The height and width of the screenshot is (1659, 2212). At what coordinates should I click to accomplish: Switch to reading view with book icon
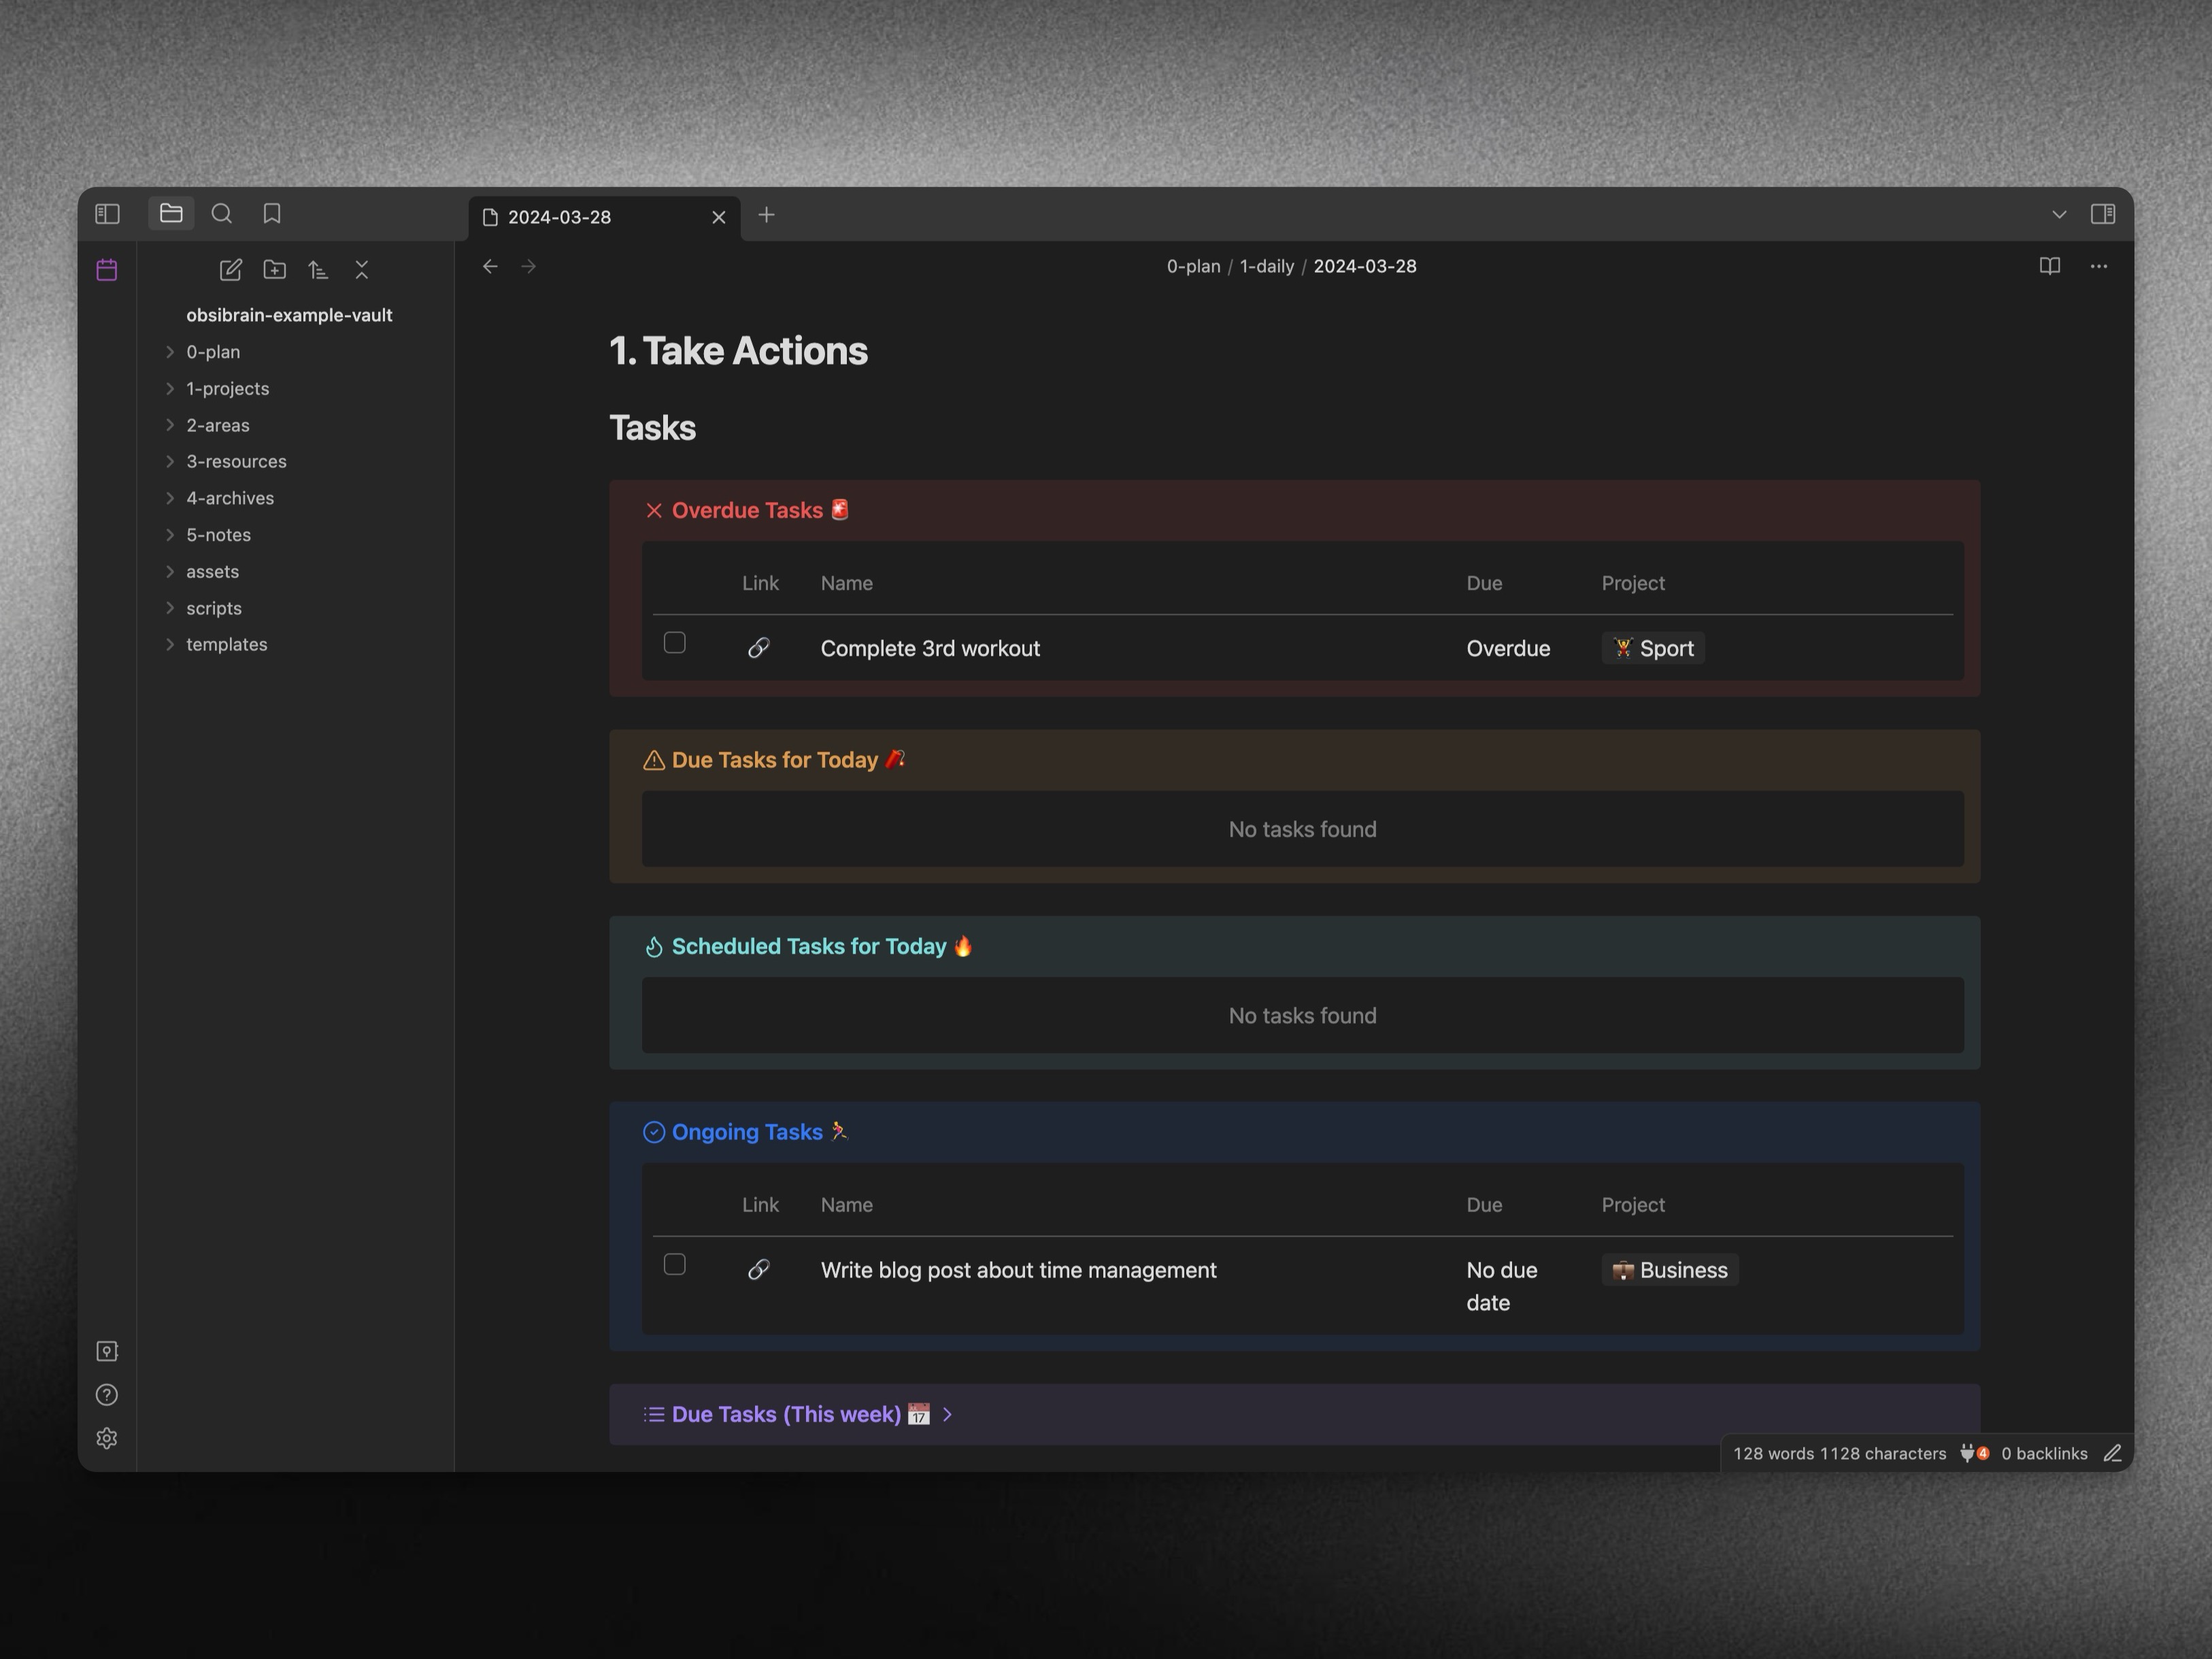pos(2049,266)
